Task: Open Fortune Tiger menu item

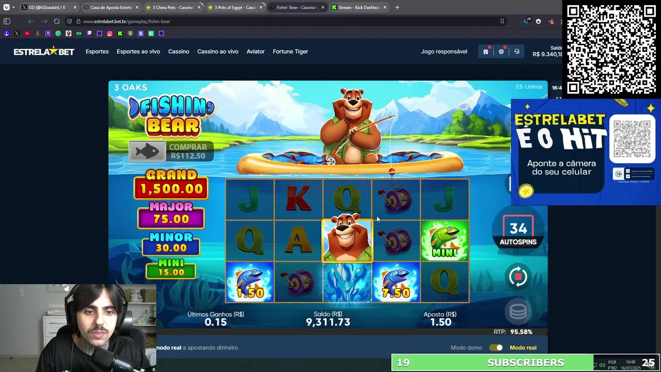Action: pyautogui.click(x=290, y=52)
